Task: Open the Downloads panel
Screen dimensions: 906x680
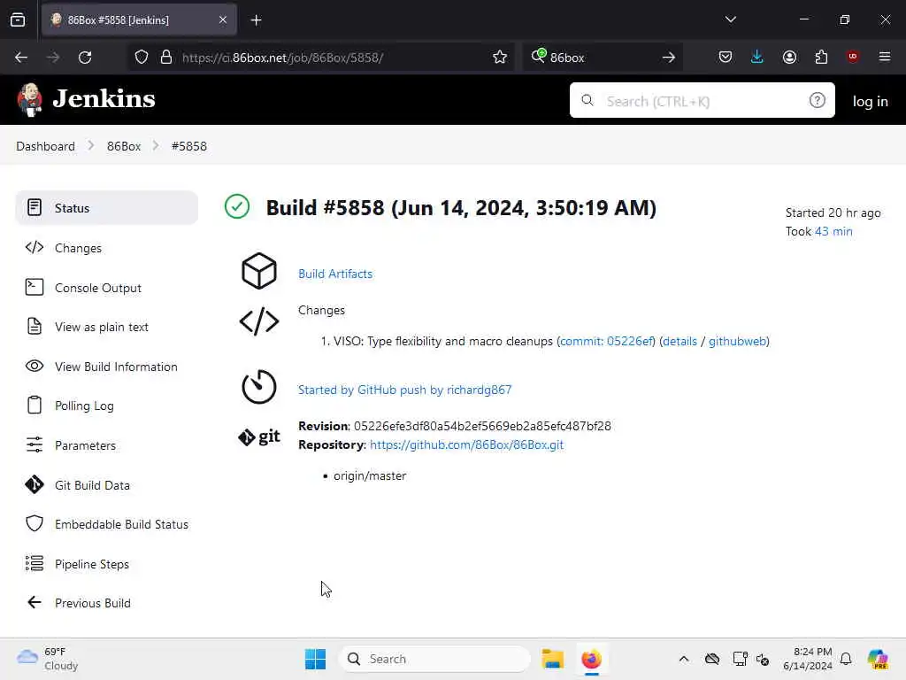Action: pos(757,57)
